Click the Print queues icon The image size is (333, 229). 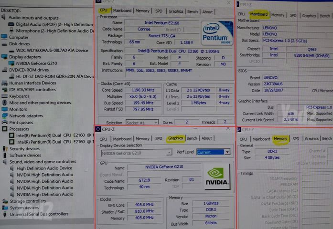point(4,122)
